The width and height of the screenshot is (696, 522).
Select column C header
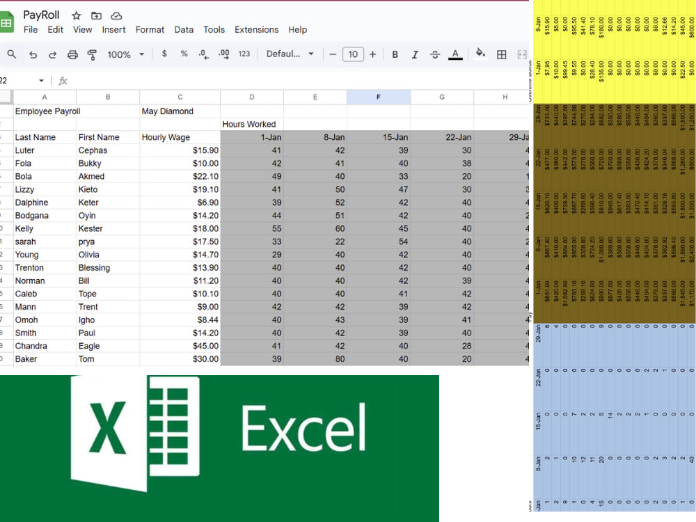pos(180,97)
